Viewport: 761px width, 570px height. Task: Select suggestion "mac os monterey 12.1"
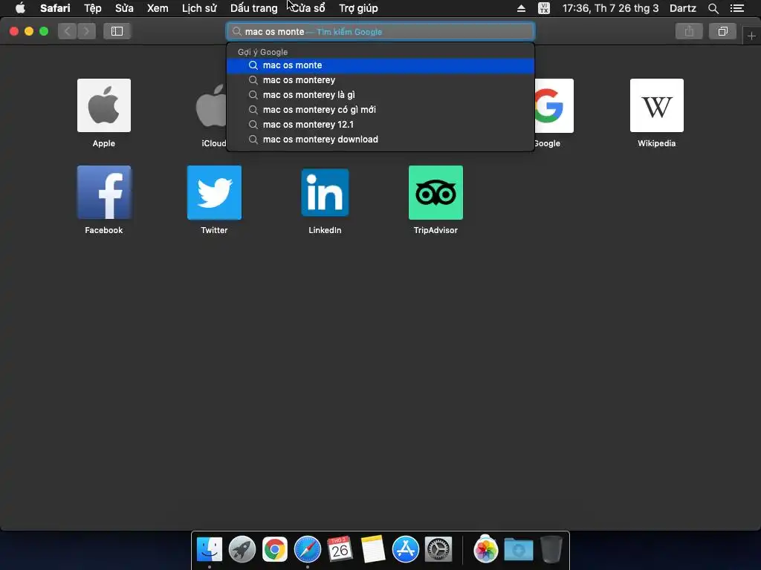(380, 125)
